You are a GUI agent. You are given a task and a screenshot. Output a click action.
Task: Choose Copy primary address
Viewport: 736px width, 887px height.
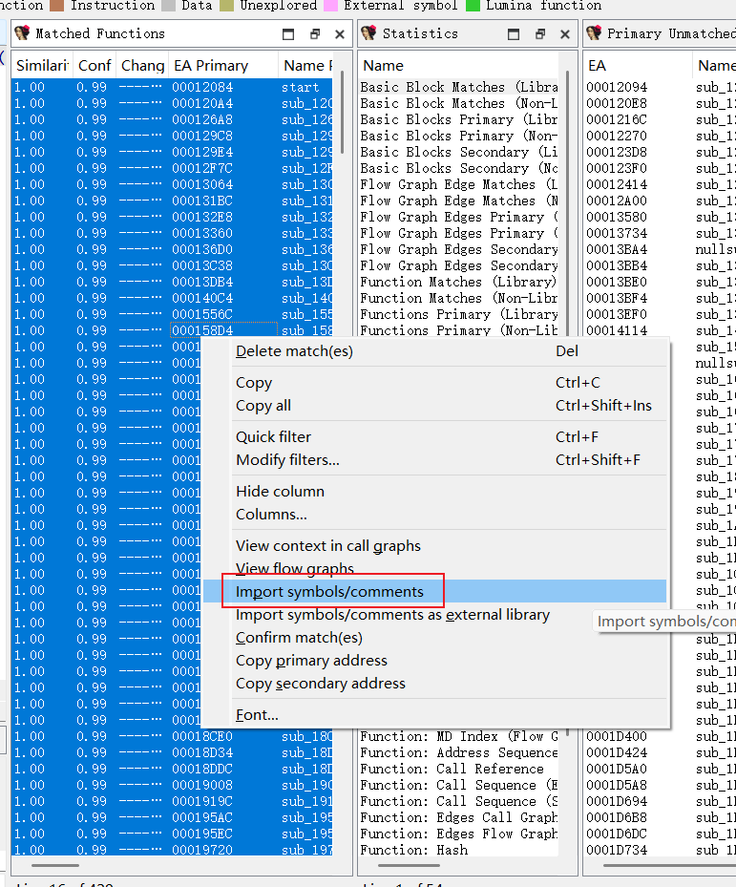coord(434,661)
